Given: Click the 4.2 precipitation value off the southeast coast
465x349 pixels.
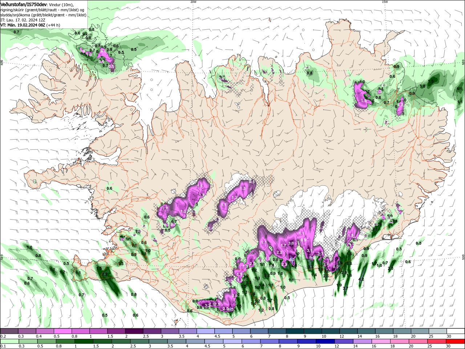Looking at the screenshot, I should click(x=361, y=279).
